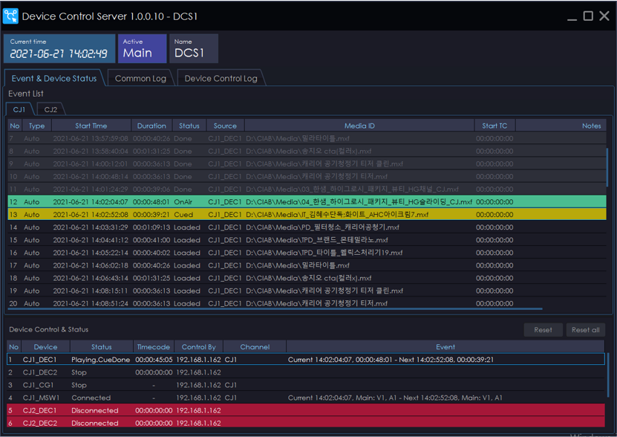Select event 15 starting 14:04:41:12
The width and height of the screenshot is (617, 437).
coord(307,239)
